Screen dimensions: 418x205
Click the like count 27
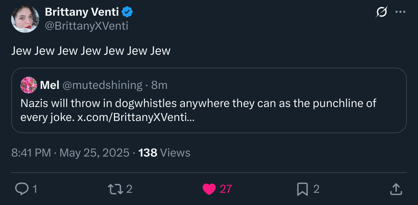[x=226, y=189]
